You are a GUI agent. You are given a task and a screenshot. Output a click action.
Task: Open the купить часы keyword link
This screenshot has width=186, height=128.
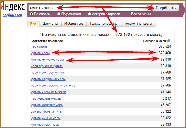click(x=40, y=53)
